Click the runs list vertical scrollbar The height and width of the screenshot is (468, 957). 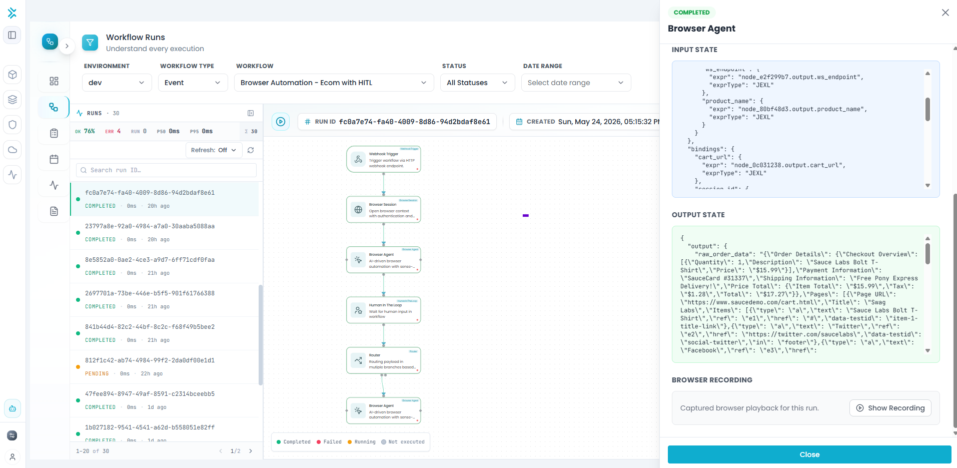pos(260,334)
